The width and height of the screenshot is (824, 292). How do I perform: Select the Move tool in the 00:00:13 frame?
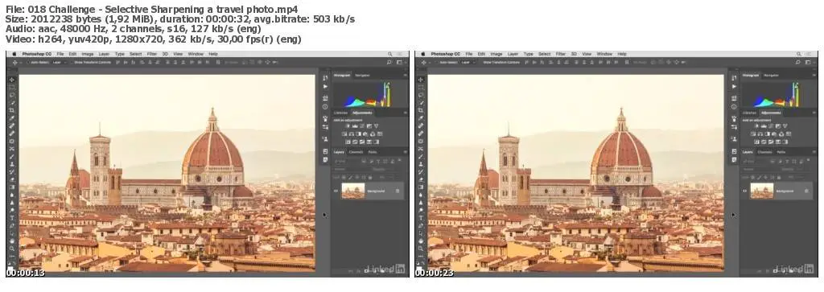pyautogui.click(x=11, y=80)
